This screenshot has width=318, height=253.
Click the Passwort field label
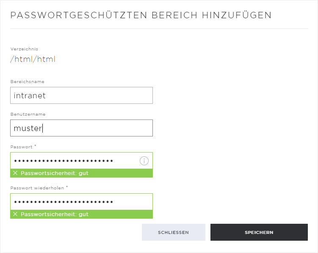(21, 147)
